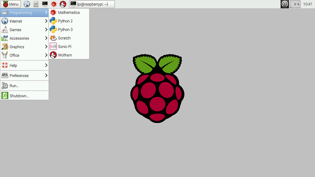Screen dimensions: 315x177
Task: Focus the pi@raspberrypi terminal window in the taskbar
Action: click(92, 4)
